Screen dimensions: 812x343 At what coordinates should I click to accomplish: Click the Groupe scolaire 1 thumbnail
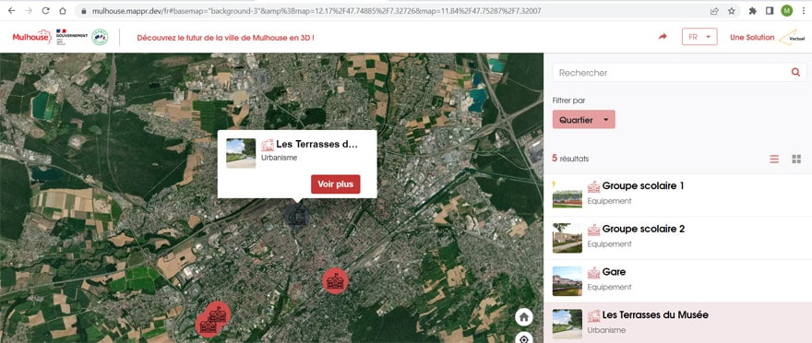(x=567, y=195)
